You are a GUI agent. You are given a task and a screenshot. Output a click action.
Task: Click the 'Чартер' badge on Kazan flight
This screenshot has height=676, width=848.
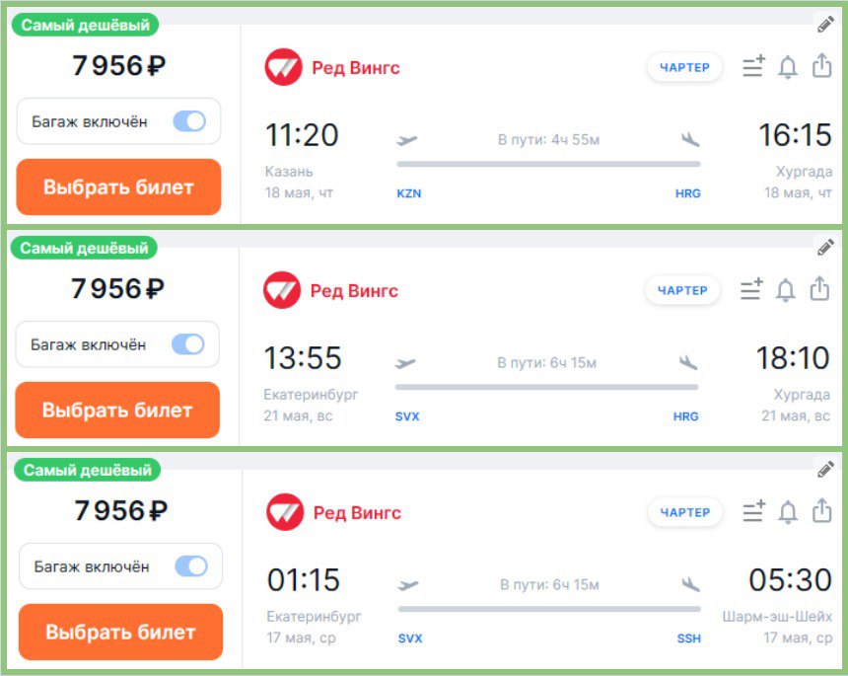point(684,67)
